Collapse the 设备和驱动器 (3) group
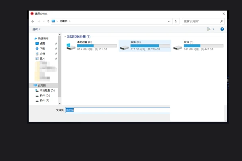 point(65,37)
